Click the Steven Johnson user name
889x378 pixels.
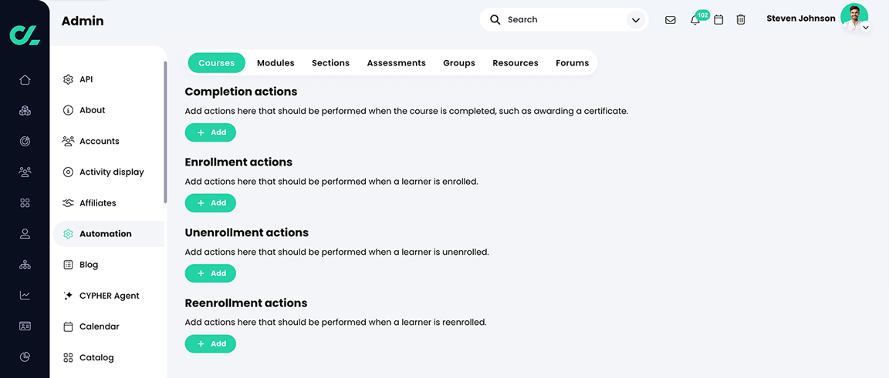(x=800, y=18)
